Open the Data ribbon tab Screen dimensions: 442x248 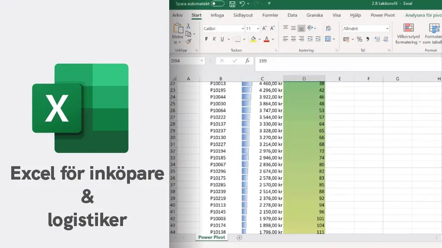coord(292,15)
